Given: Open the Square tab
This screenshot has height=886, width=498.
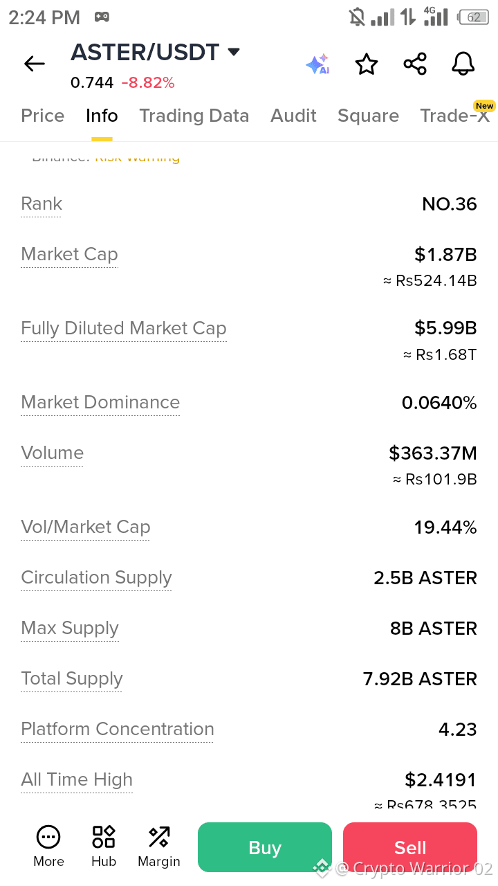Looking at the screenshot, I should pos(368,116).
